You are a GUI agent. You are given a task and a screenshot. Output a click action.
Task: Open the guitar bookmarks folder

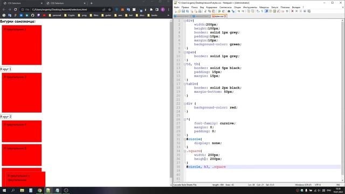(x=106, y=16)
